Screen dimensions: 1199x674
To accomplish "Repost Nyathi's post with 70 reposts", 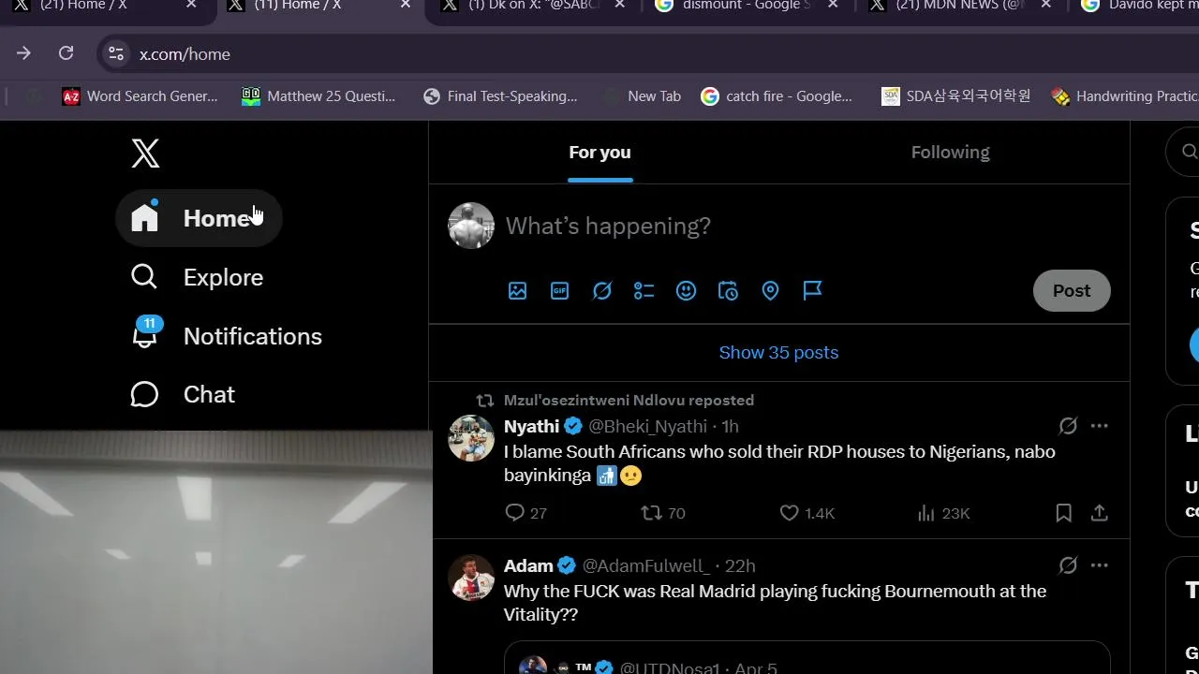I will click(663, 513).
